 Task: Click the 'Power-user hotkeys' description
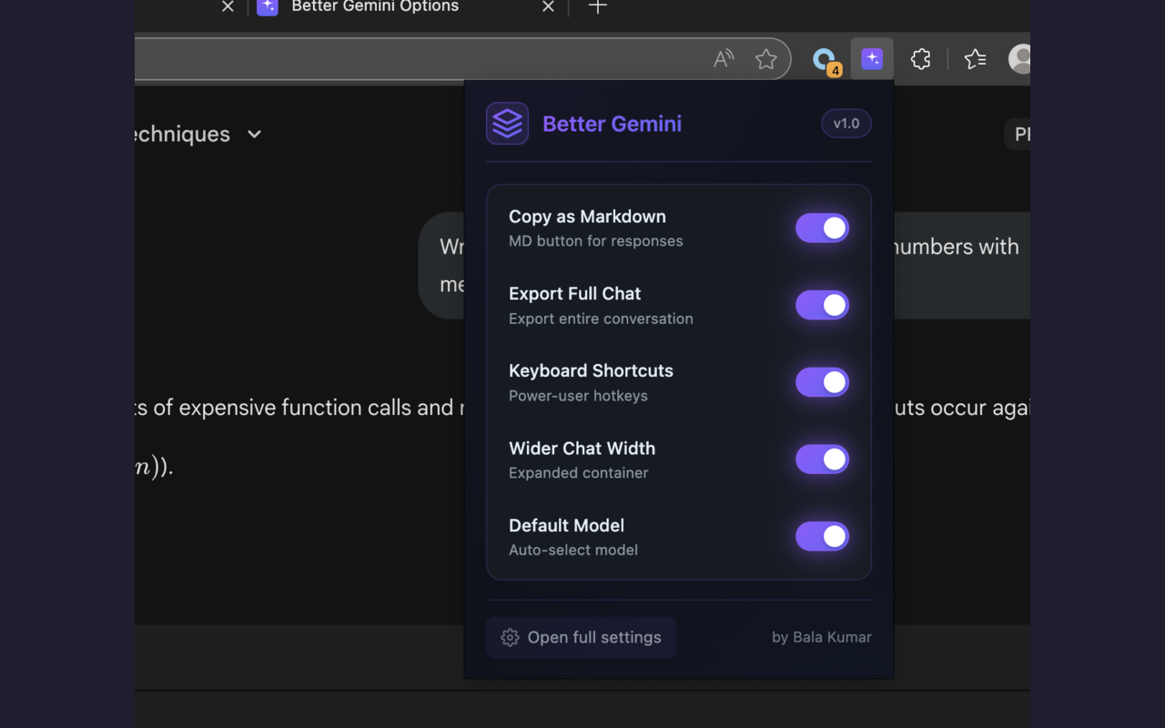click(x=578, y=396)
